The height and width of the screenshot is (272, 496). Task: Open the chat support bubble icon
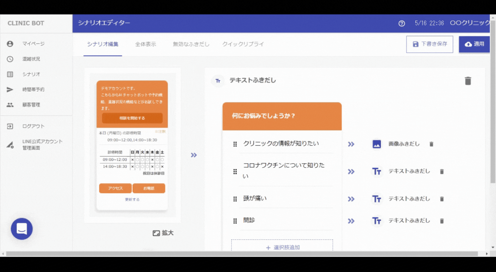pos(22,229)
